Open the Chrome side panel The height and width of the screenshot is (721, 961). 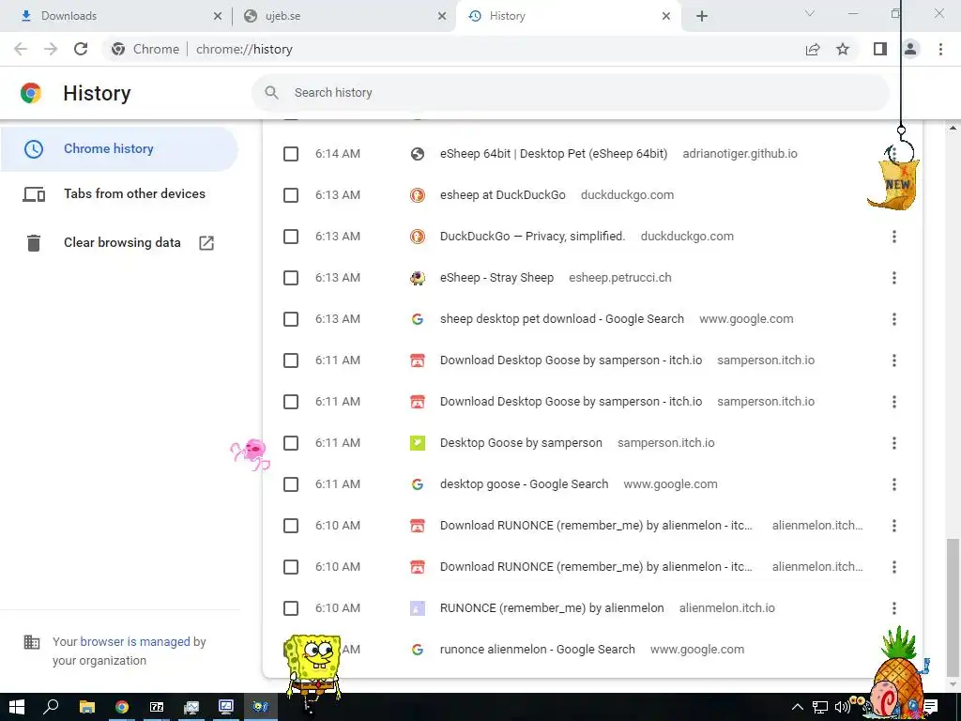pos(880,49)
